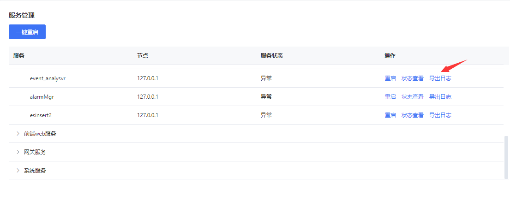Export logs for alarmMgr service

[440, 97]
